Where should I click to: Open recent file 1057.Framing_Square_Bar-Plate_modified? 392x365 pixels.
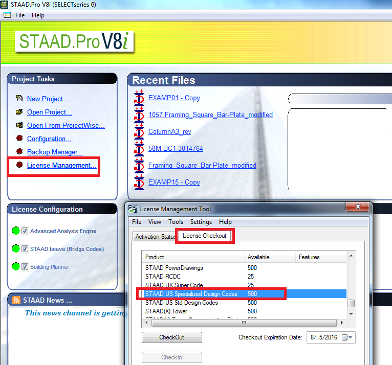(x=210, y=115)
